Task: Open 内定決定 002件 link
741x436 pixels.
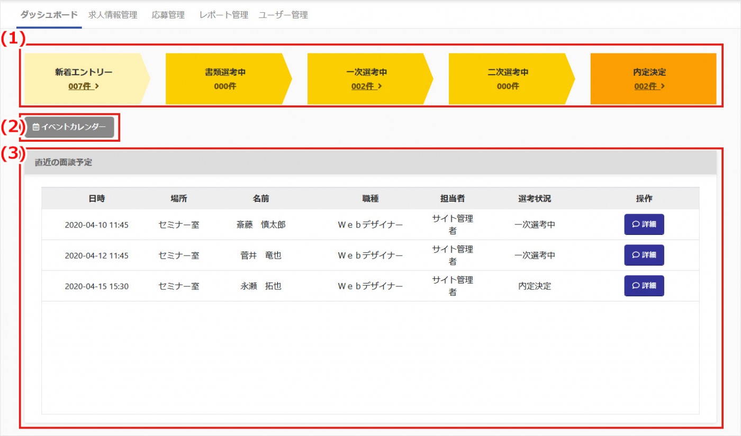Action: tap(649, 86)
